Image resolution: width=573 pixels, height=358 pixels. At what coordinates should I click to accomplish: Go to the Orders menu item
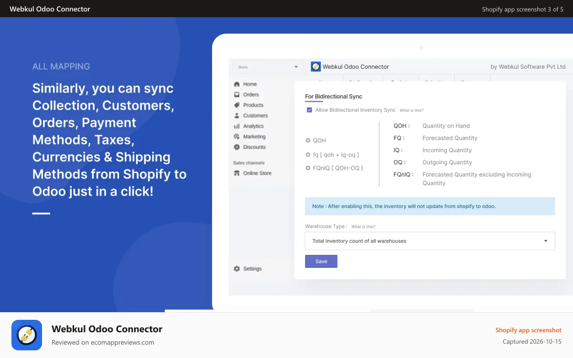pos(251,95)
